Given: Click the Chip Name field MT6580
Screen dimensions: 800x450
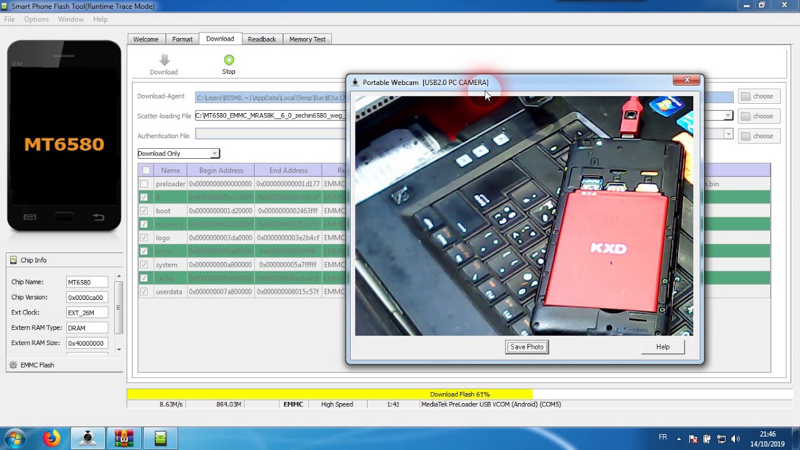Looking at the screenshot, I should point(87,282).
